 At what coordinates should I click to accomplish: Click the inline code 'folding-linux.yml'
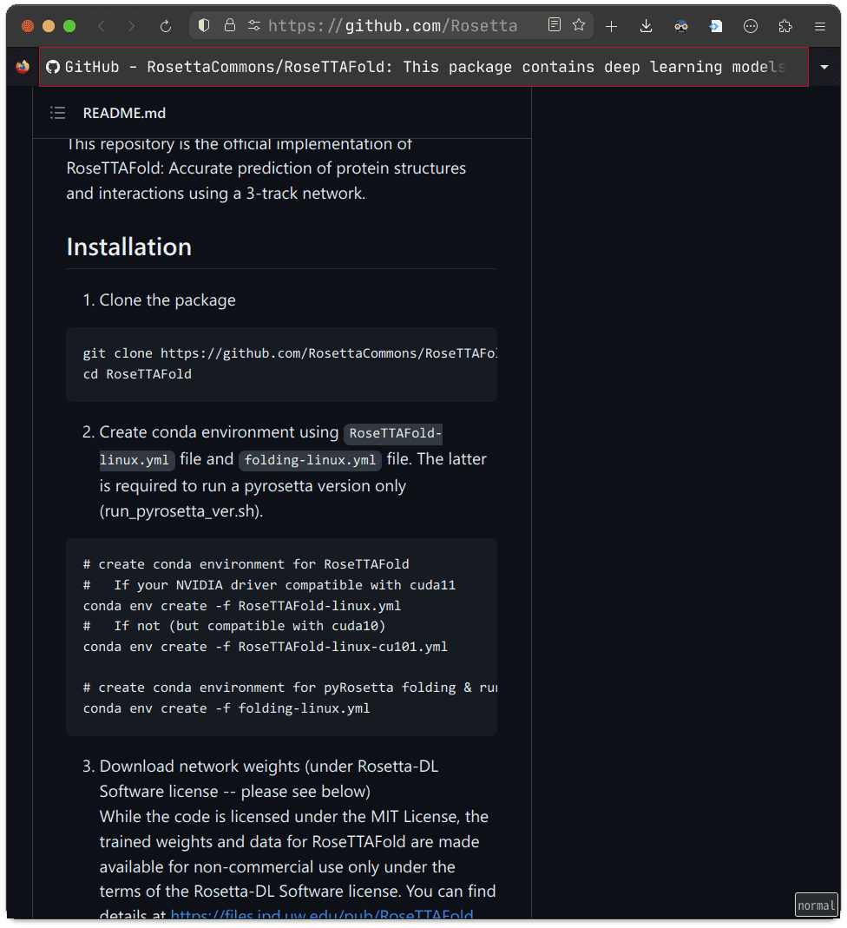coord(310,460)
